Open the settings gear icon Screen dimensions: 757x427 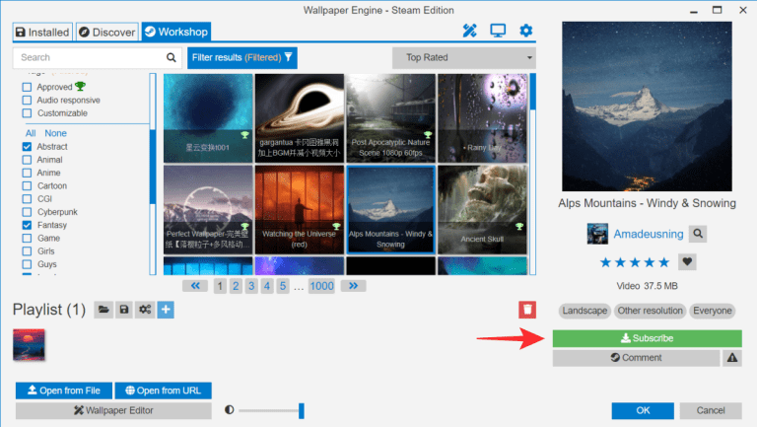525,31
